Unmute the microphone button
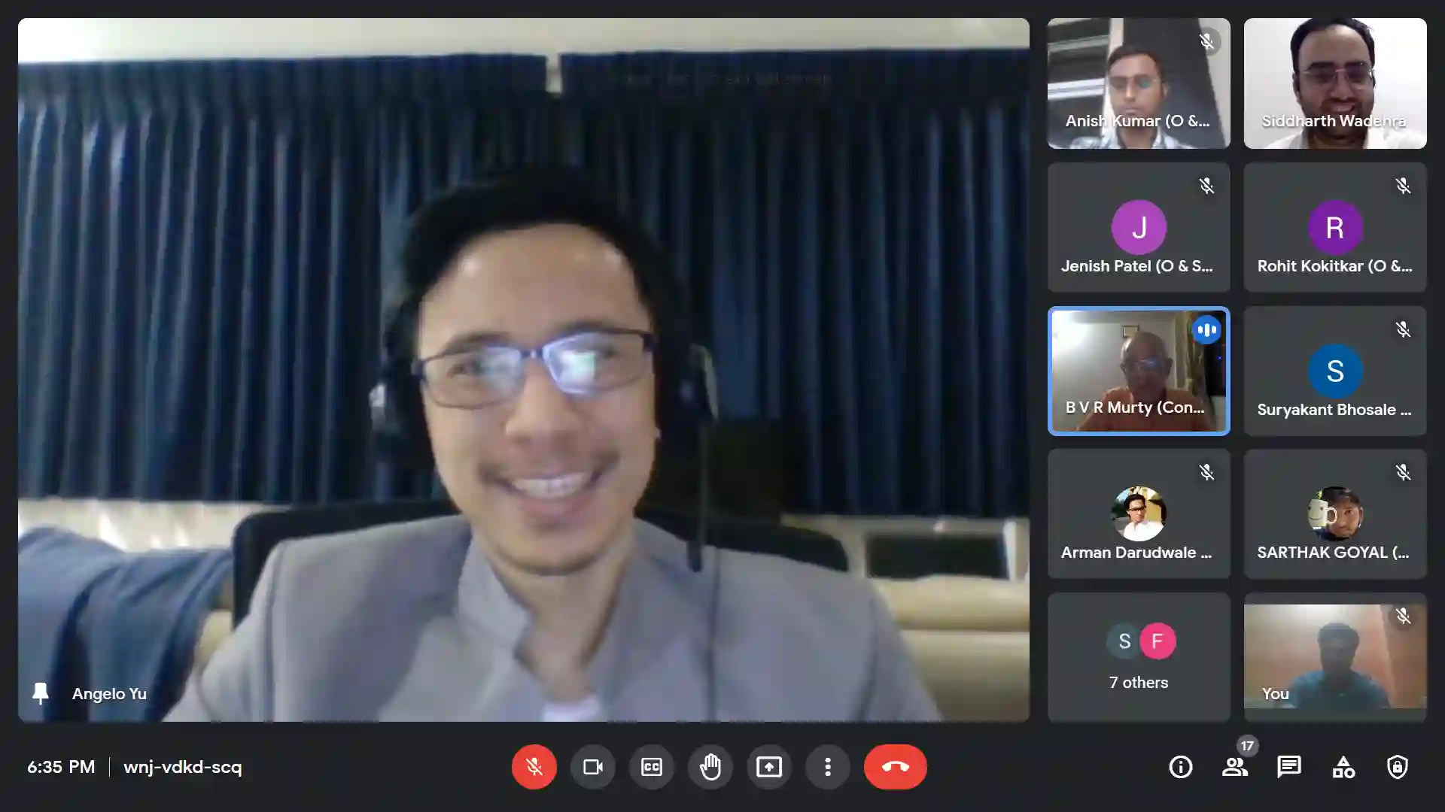This screenshot has height=812, width=1445. click(x=534, y=767)
